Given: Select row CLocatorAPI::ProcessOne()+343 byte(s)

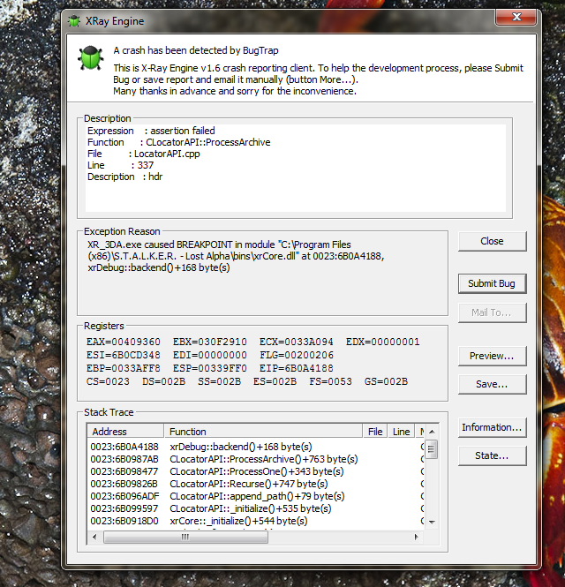Looking at the screenshot, I should (257, 471).
